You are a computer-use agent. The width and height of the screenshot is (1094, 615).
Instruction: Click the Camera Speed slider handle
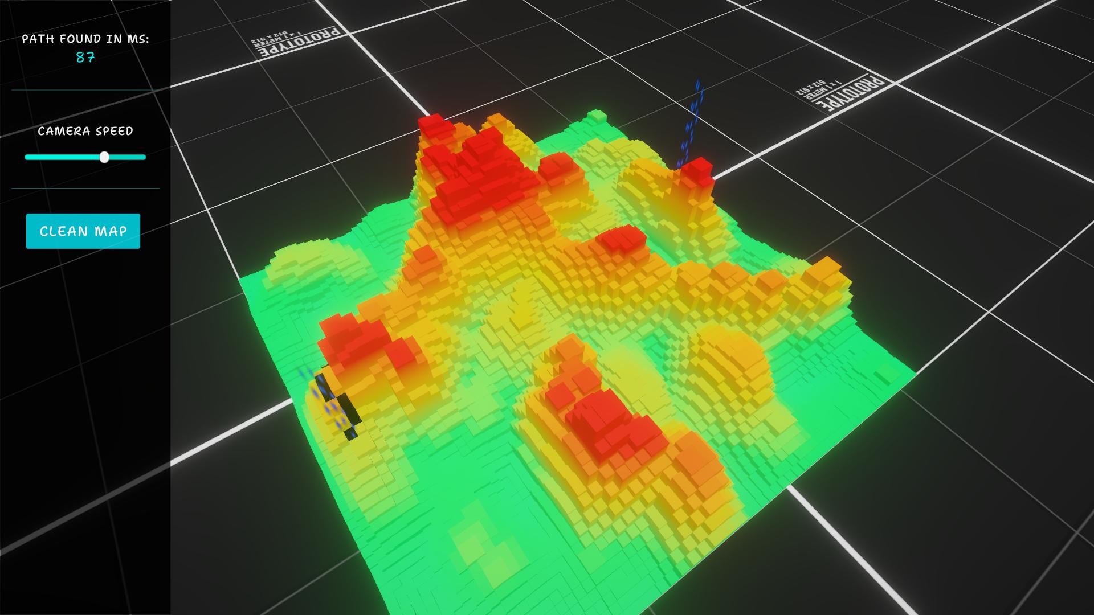point(104,157)
